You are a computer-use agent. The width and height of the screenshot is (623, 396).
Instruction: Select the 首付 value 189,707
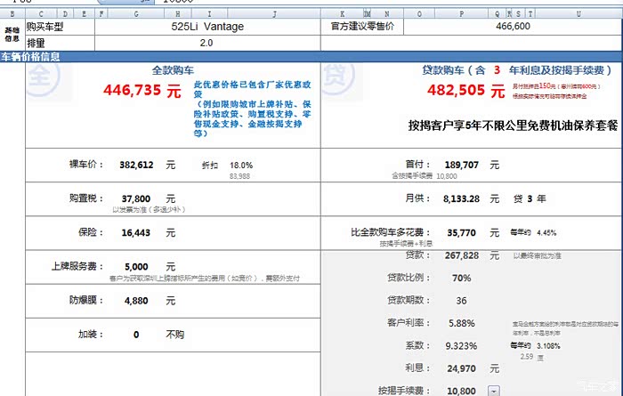(x=462, y=165)
